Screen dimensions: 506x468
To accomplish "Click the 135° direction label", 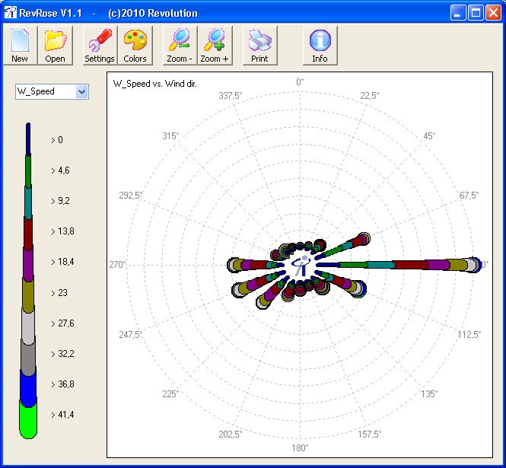I will pyautogui.click(x=429, y=393).
